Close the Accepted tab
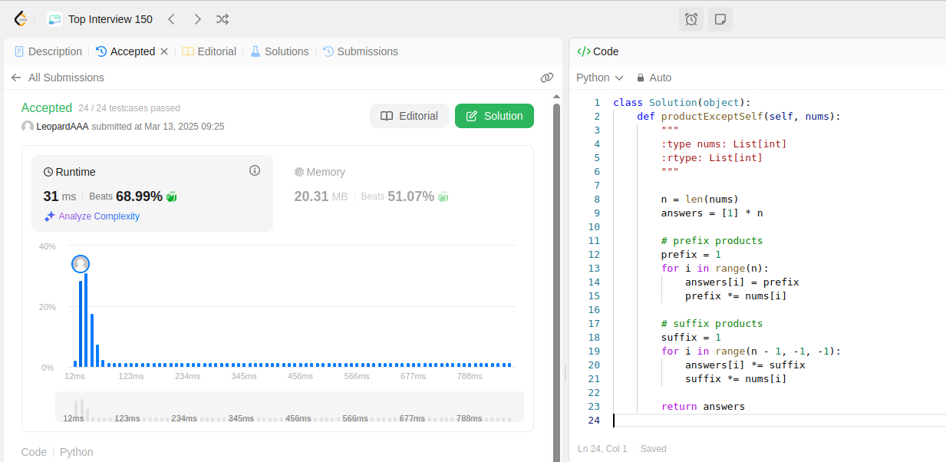This screenshot has height=462, width=946. (163, 51)
